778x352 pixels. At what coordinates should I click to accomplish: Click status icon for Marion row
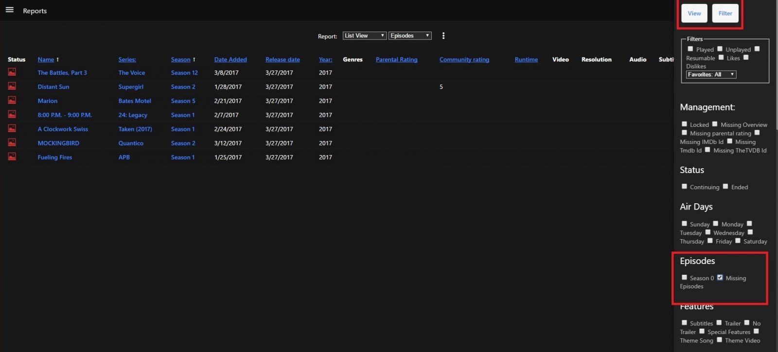[12, 100]
